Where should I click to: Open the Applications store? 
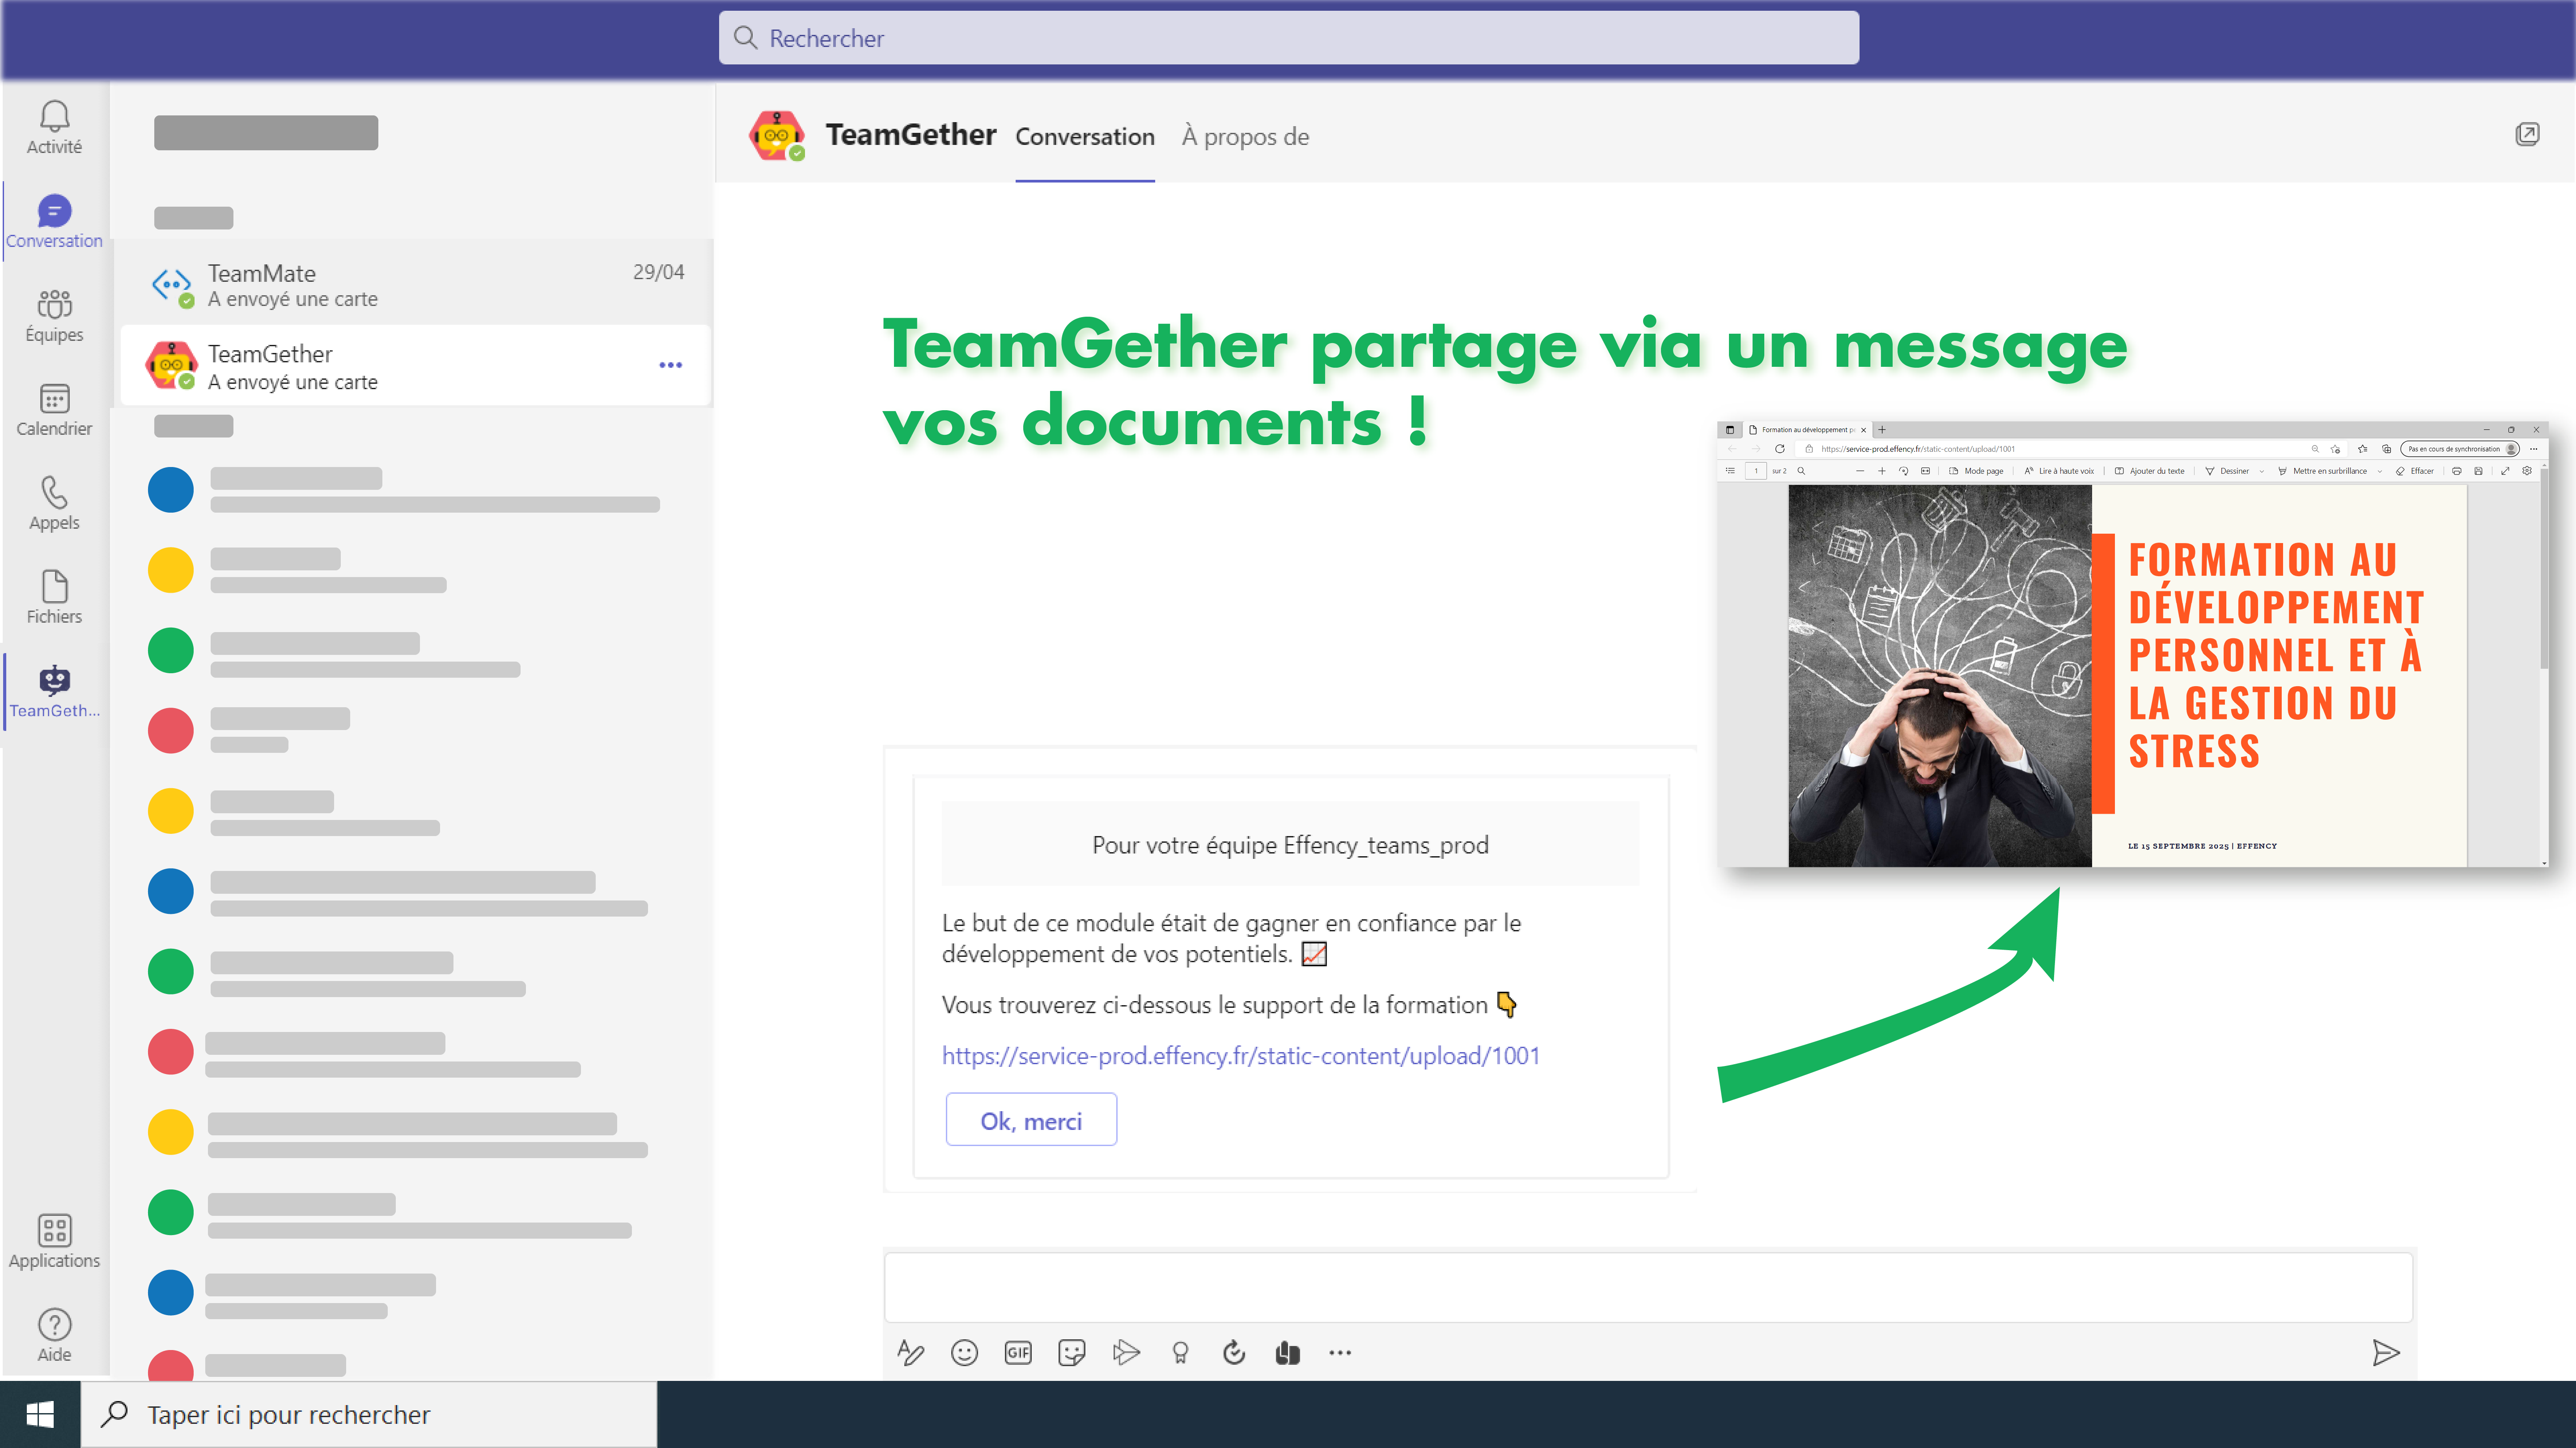[x=54, y=1241]
